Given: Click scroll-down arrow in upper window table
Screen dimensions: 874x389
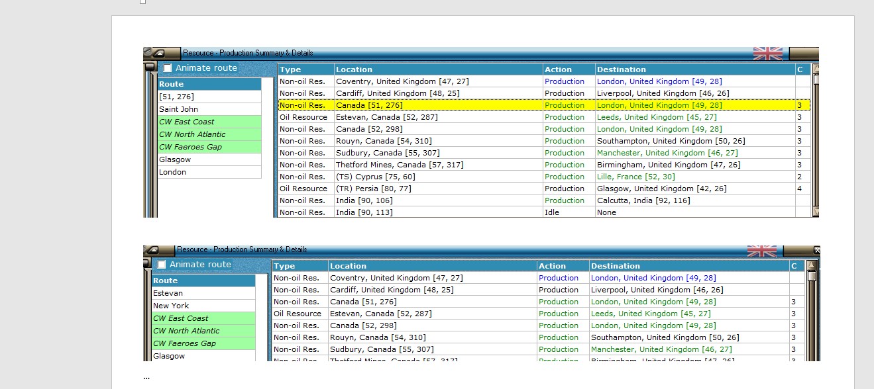Looking at the screenshot, I should click(816, 212).
